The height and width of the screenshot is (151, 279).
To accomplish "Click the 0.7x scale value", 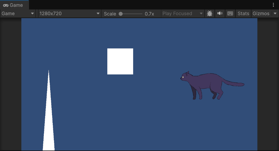I will 150,14.
